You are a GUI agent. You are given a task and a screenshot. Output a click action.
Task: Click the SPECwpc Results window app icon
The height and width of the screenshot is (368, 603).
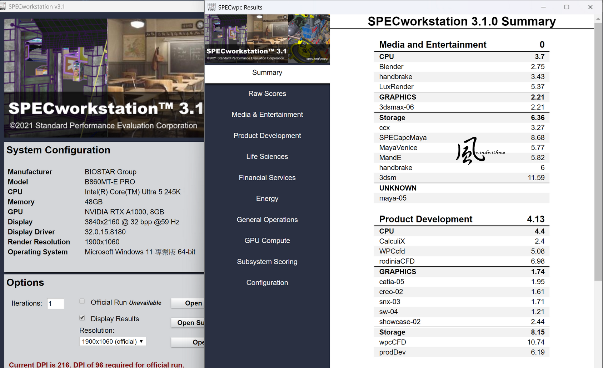point(211,7)
